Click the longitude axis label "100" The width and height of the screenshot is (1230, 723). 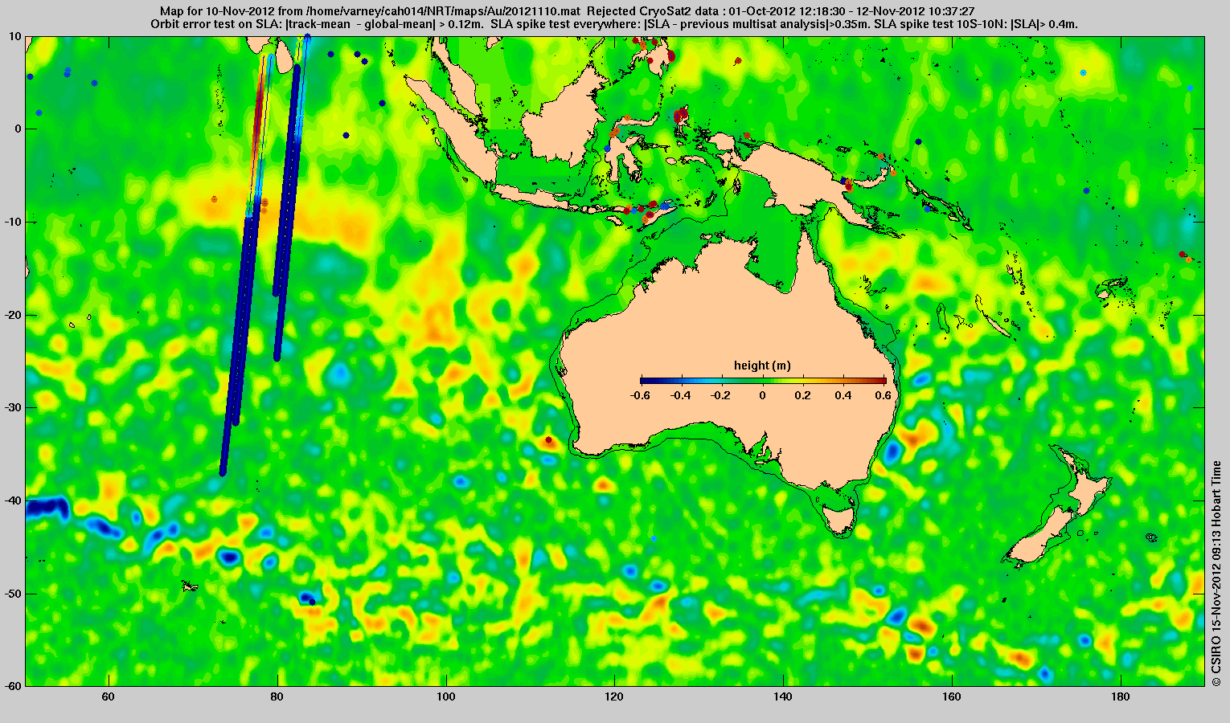point(446,696)
